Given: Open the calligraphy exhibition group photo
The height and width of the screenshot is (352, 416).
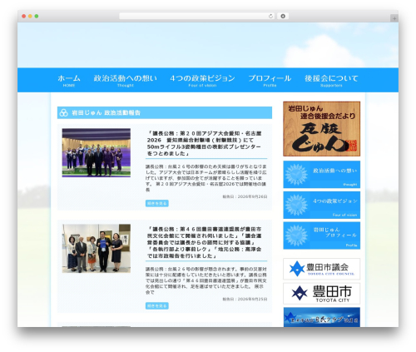Looking at the screenshot, I should point(97,249).
